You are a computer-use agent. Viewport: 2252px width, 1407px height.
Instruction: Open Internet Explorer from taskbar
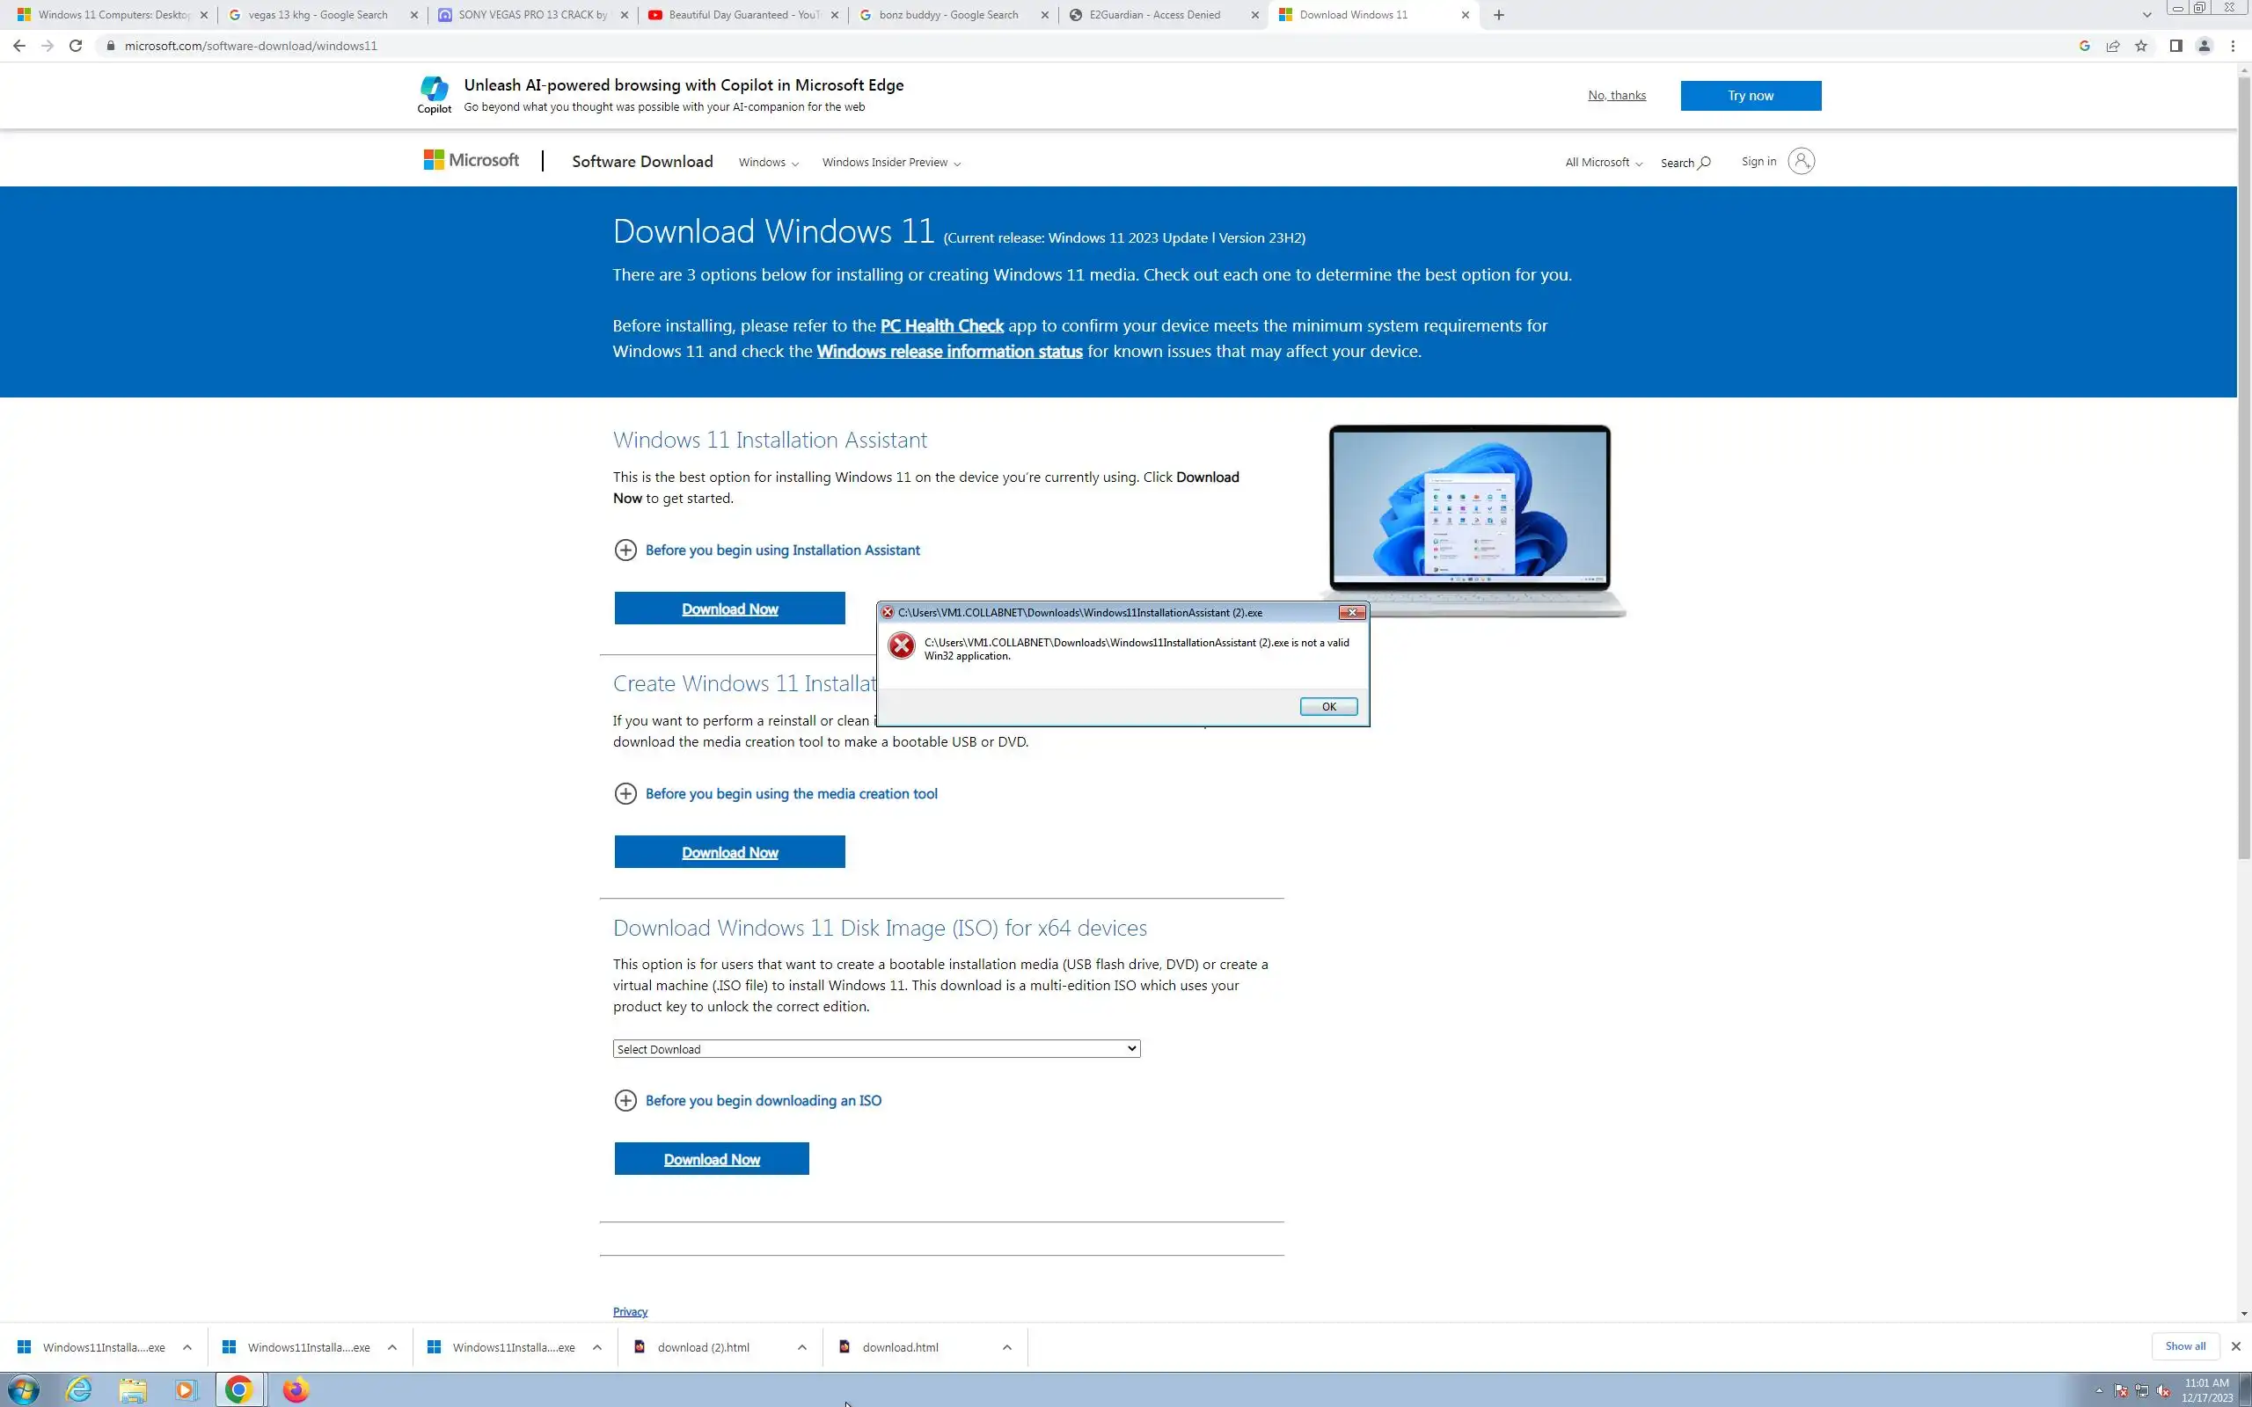tap(79, 1389)
